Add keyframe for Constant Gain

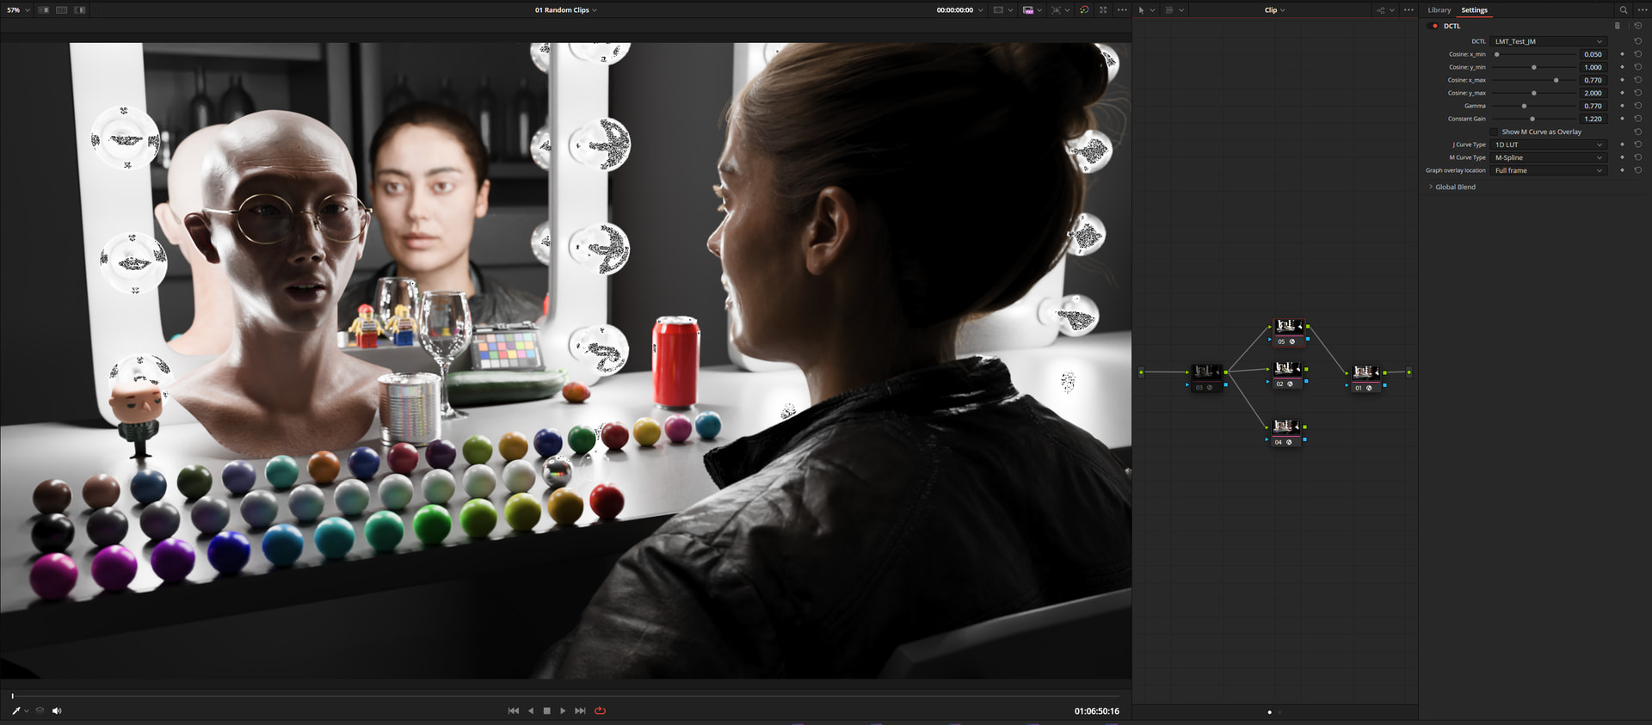(x=1622, y=119)
